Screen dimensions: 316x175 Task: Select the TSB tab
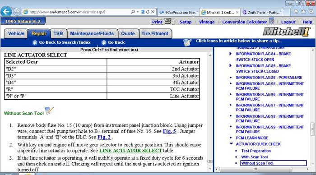click(58, 34)
